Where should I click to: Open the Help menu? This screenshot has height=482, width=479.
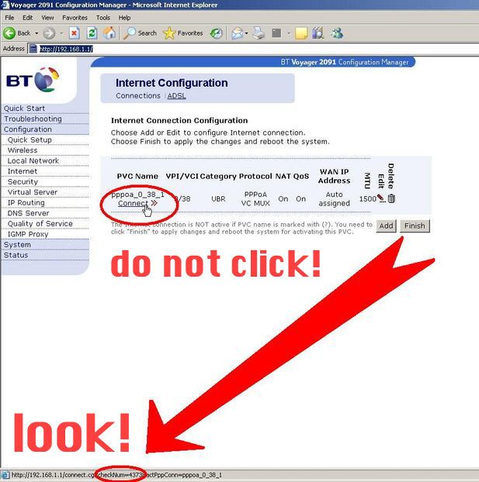(x=124, y=18)
